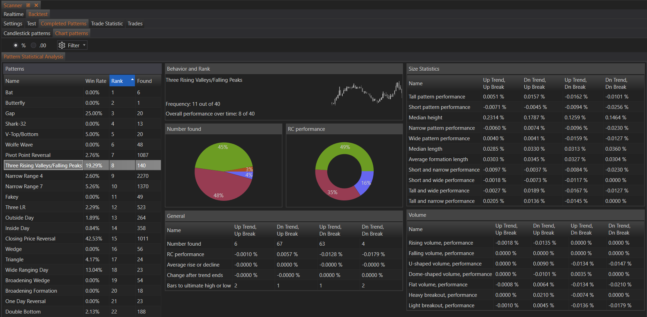Open the Trade Statistic tab

107,24
